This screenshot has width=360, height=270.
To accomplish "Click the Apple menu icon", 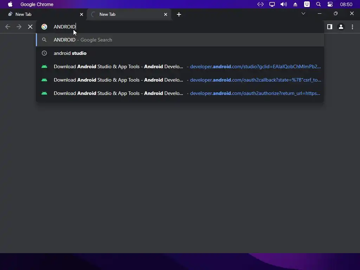I will 10,4.
